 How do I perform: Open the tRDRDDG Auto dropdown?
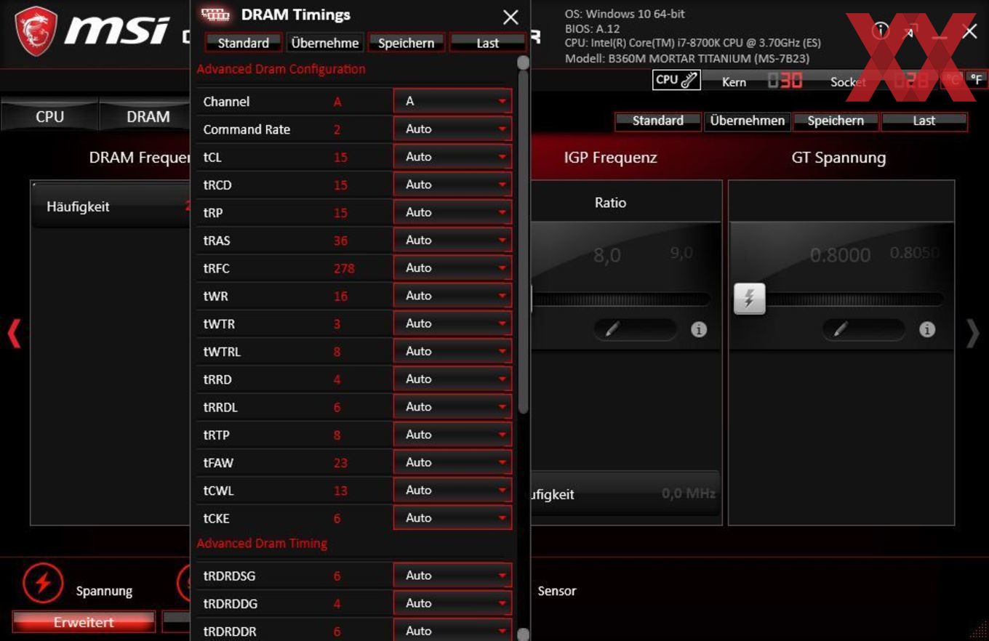pos(452,602)
